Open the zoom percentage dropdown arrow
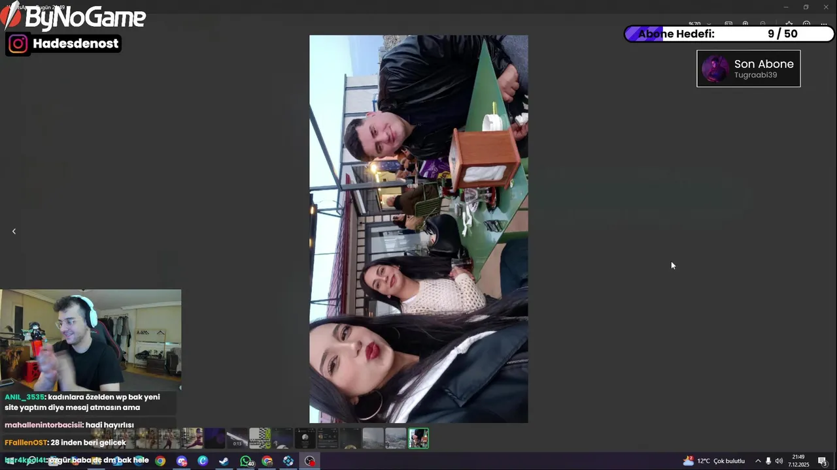 coord(709,24)
